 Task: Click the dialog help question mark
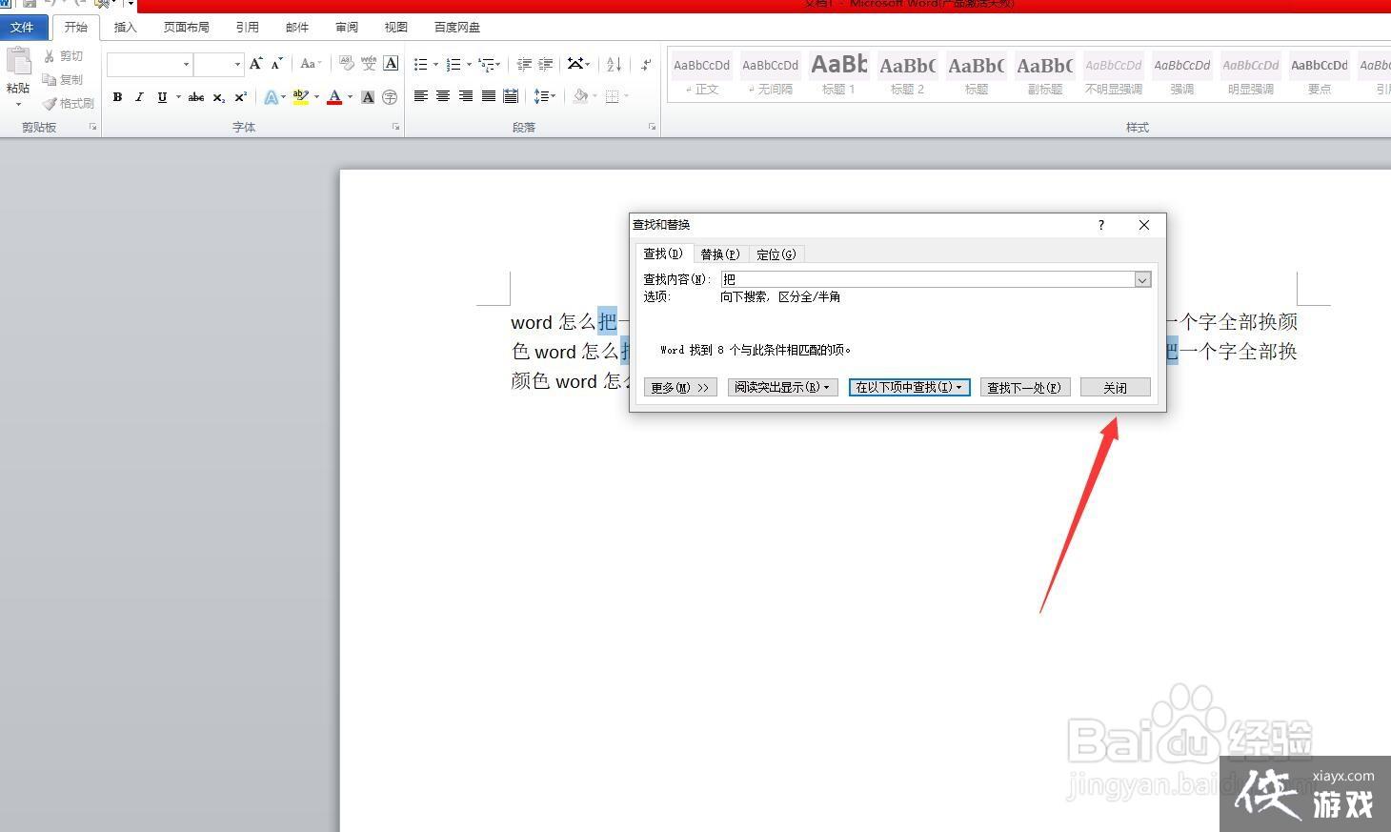[1101, 225]
